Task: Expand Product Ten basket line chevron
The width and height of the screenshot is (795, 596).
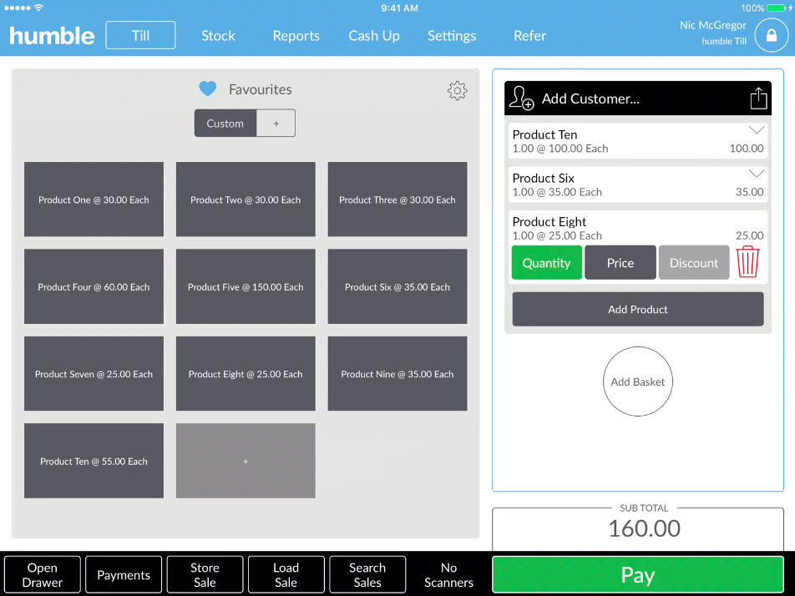Action: click(x=757, y=130)
